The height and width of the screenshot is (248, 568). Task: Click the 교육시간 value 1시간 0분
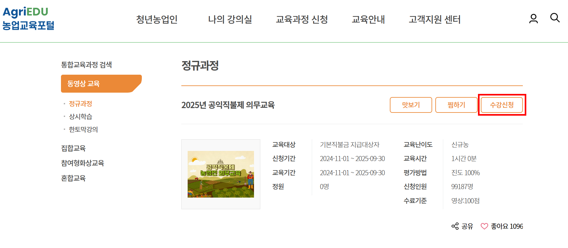tap(464, 159)
